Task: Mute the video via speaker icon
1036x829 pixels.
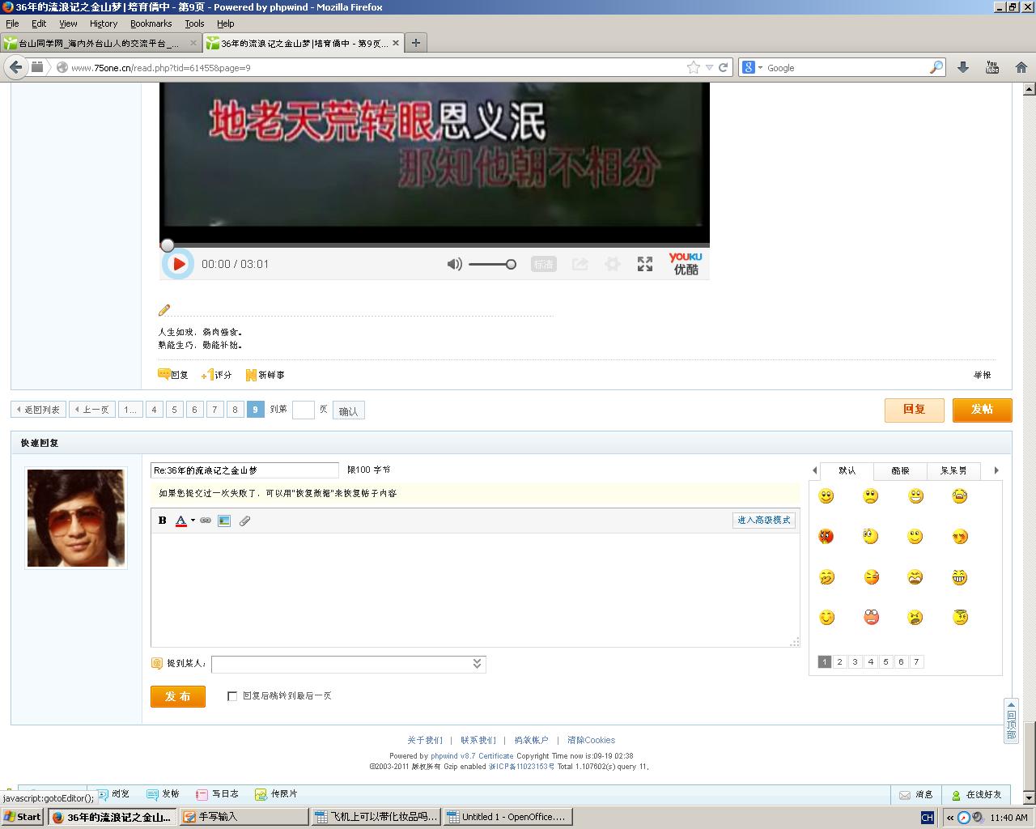Action: pos(455,264)
